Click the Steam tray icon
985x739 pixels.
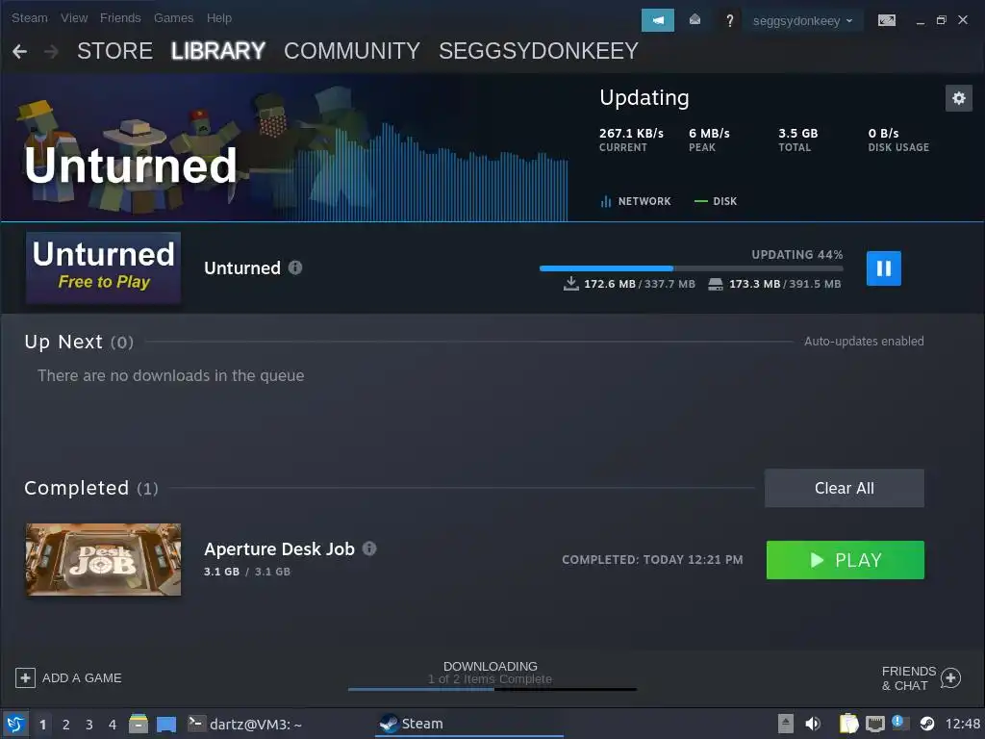(926, 724)
